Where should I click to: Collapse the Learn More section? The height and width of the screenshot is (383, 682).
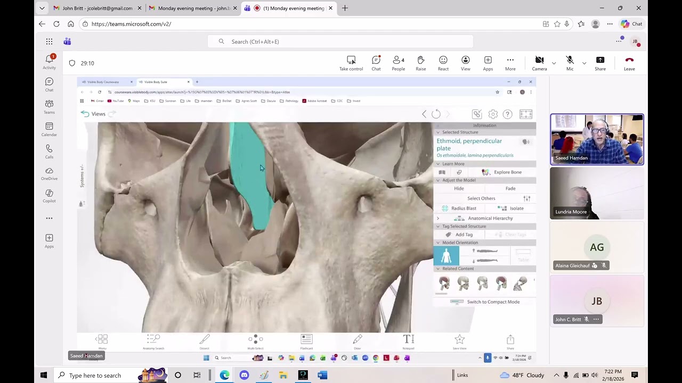[x=438, y=164]
